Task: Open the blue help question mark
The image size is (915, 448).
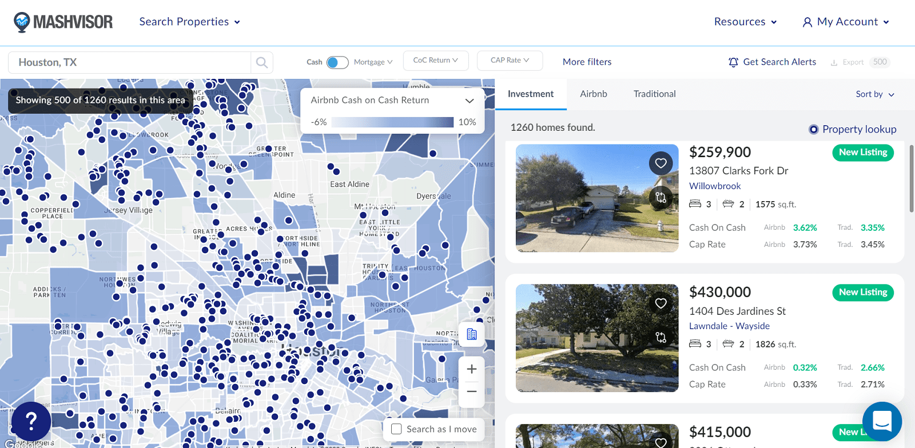Action: 31,422
